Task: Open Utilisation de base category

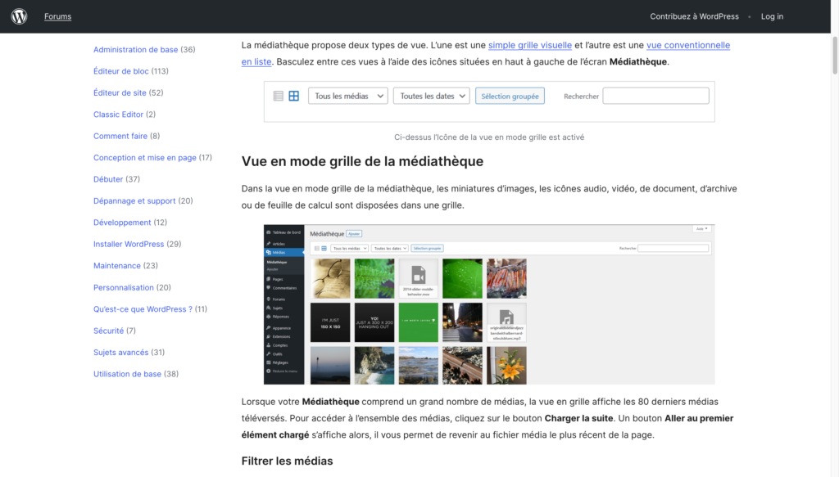Action: 127,374
